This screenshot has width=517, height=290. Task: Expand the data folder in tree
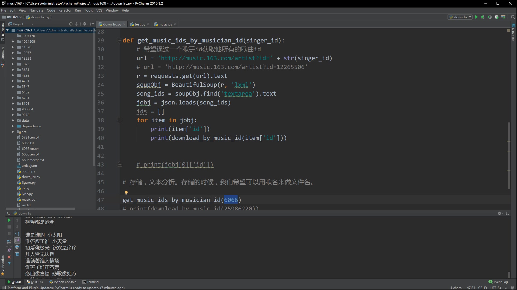pyautogui.click(x=13, y=120)
